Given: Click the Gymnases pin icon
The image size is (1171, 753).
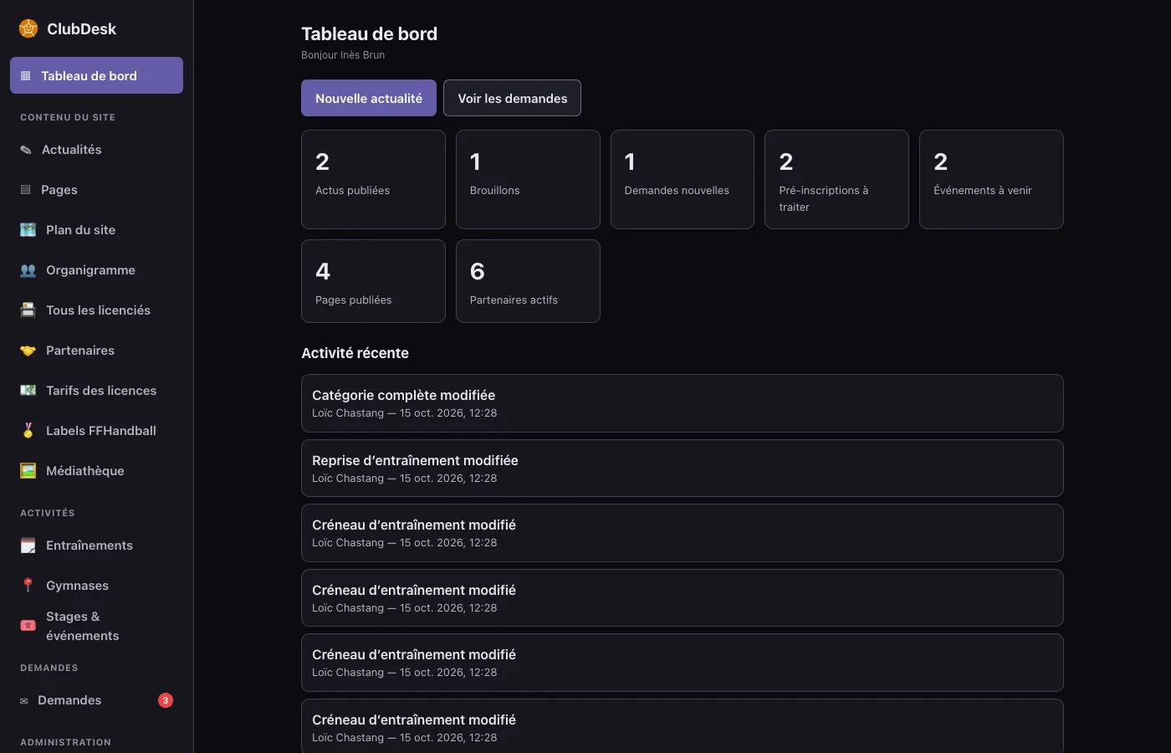Looking at the screenshot, I should point(28,586).
